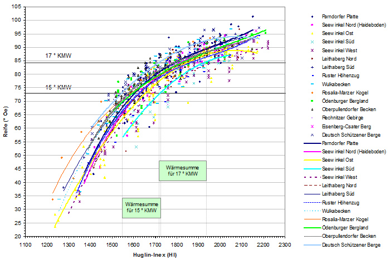
Task: Click the Rechnitzer Gebirge legend entry
Action: click(337, 118)
